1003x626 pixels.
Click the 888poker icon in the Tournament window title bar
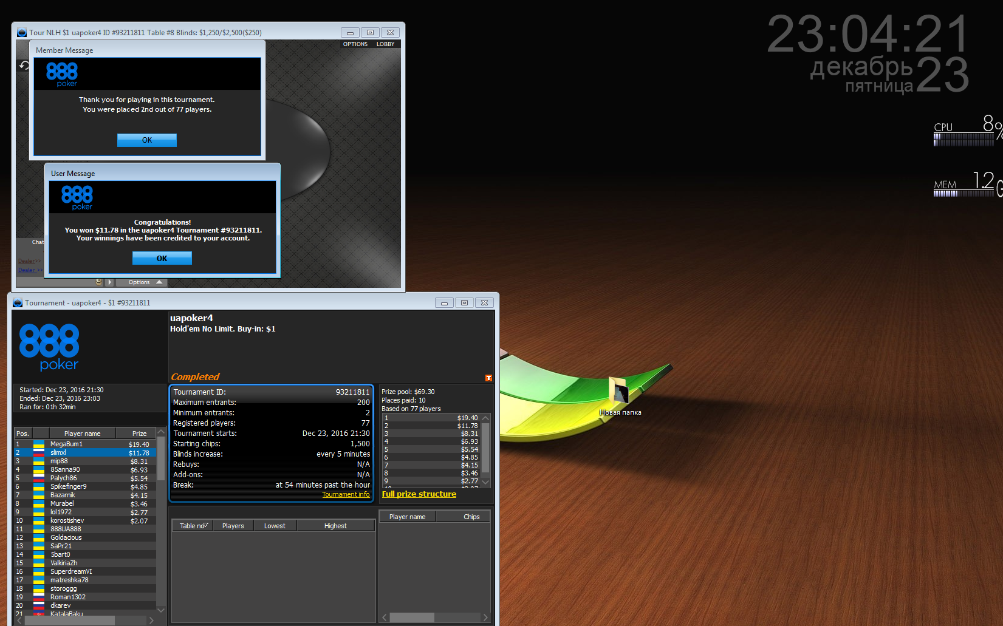click(x=18, y=303)
